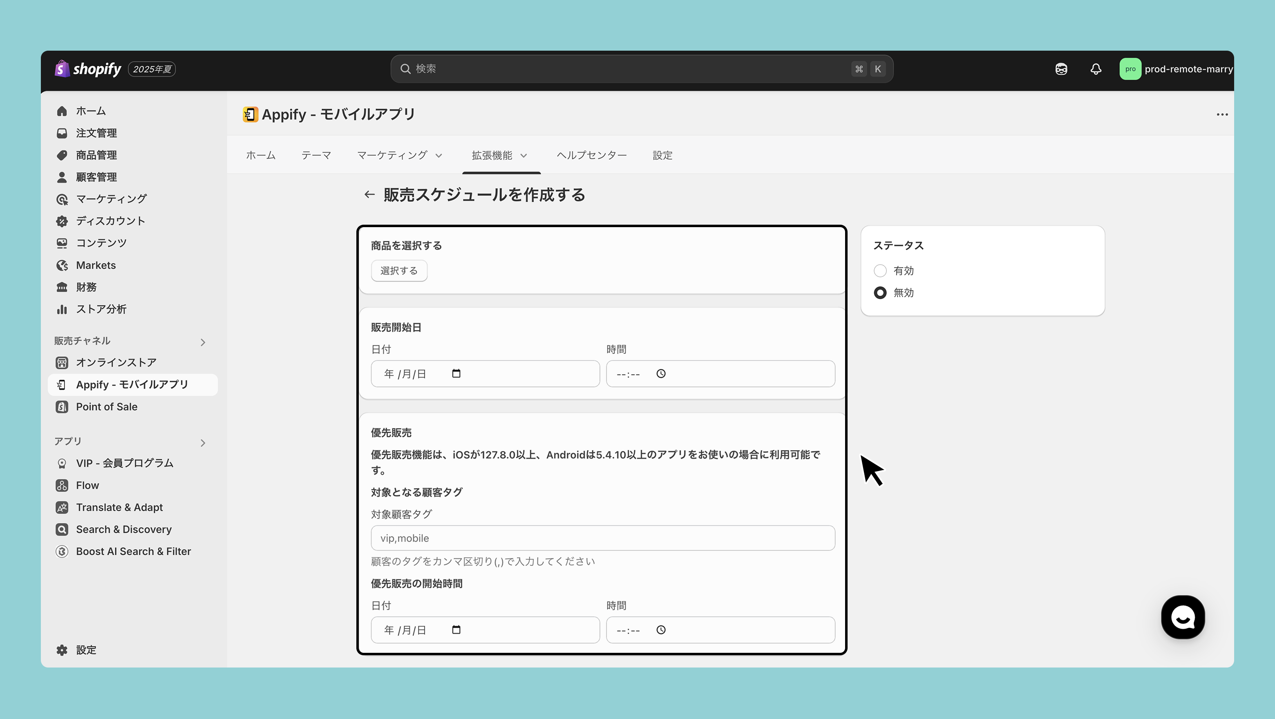Open the notifications bell icon
Image resolution: width=1275 pixels, height=719 pixels.
[1095, 69]
